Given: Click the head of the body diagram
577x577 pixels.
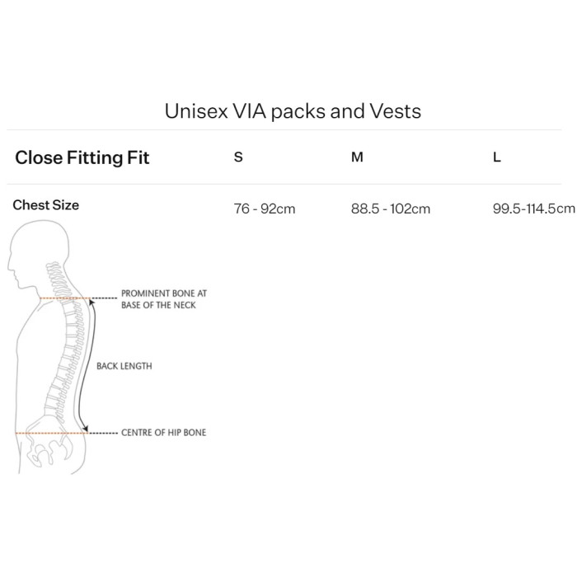Looking at the screenshot, I should 39,254.
